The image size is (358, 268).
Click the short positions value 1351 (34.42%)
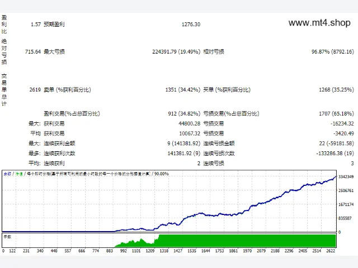(x=183, y=90)
